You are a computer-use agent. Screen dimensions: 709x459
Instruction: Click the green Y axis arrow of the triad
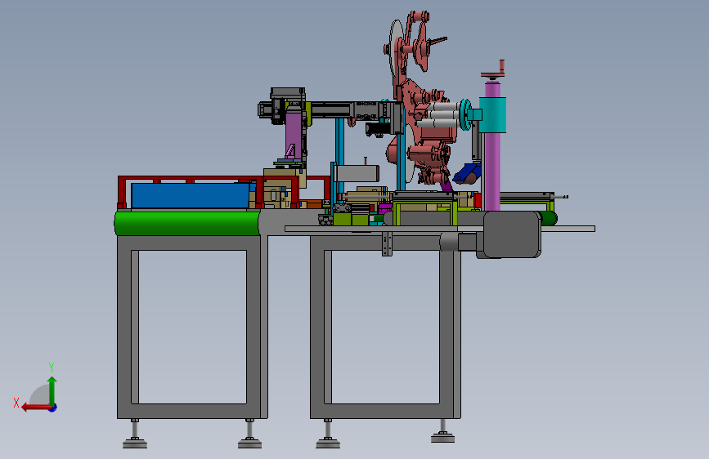point(52,390)
